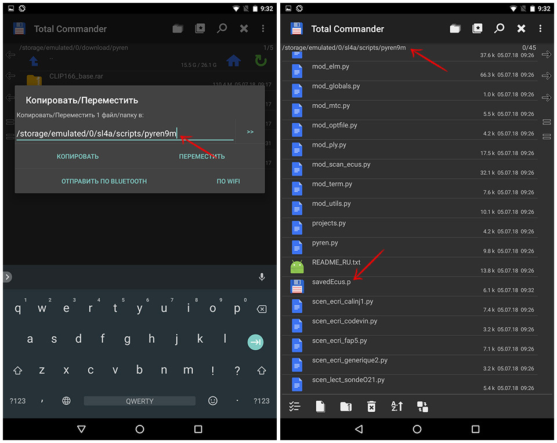Tap left ?123 symbols key

point(17,401)
